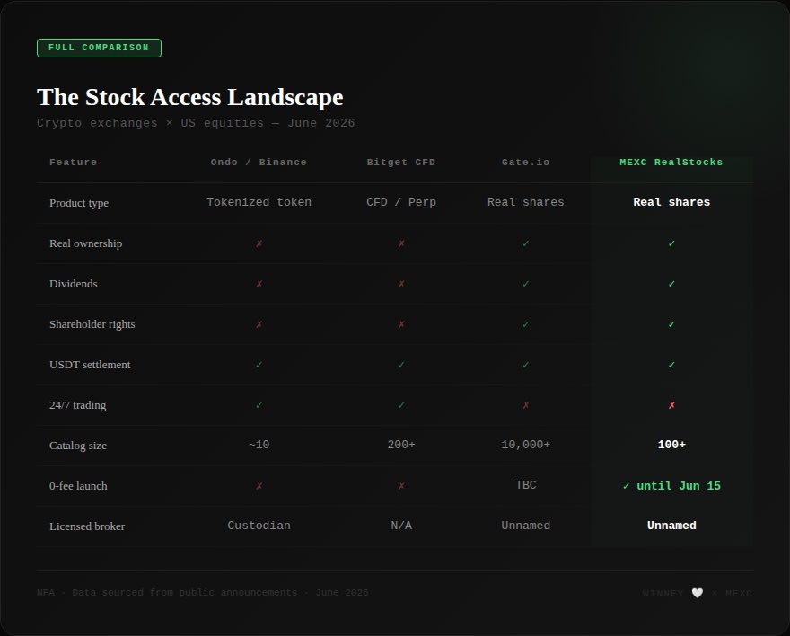The image size is (790, 636).
Task: Click the 'Tokenized token' cell
Action: 259,202
